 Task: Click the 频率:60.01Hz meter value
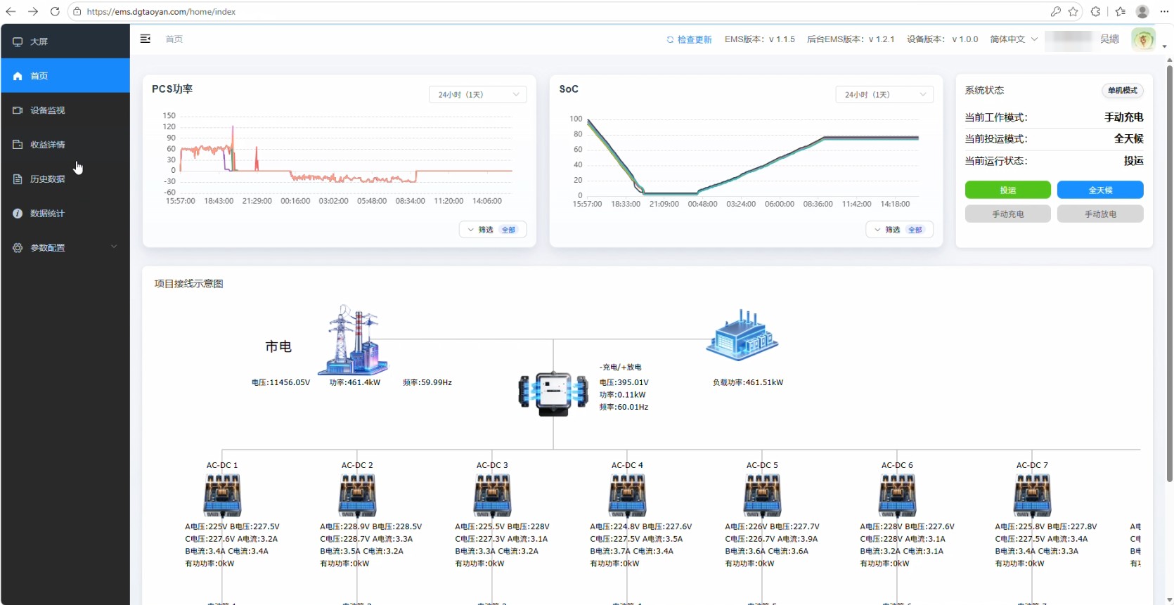(x=624, y=407)
